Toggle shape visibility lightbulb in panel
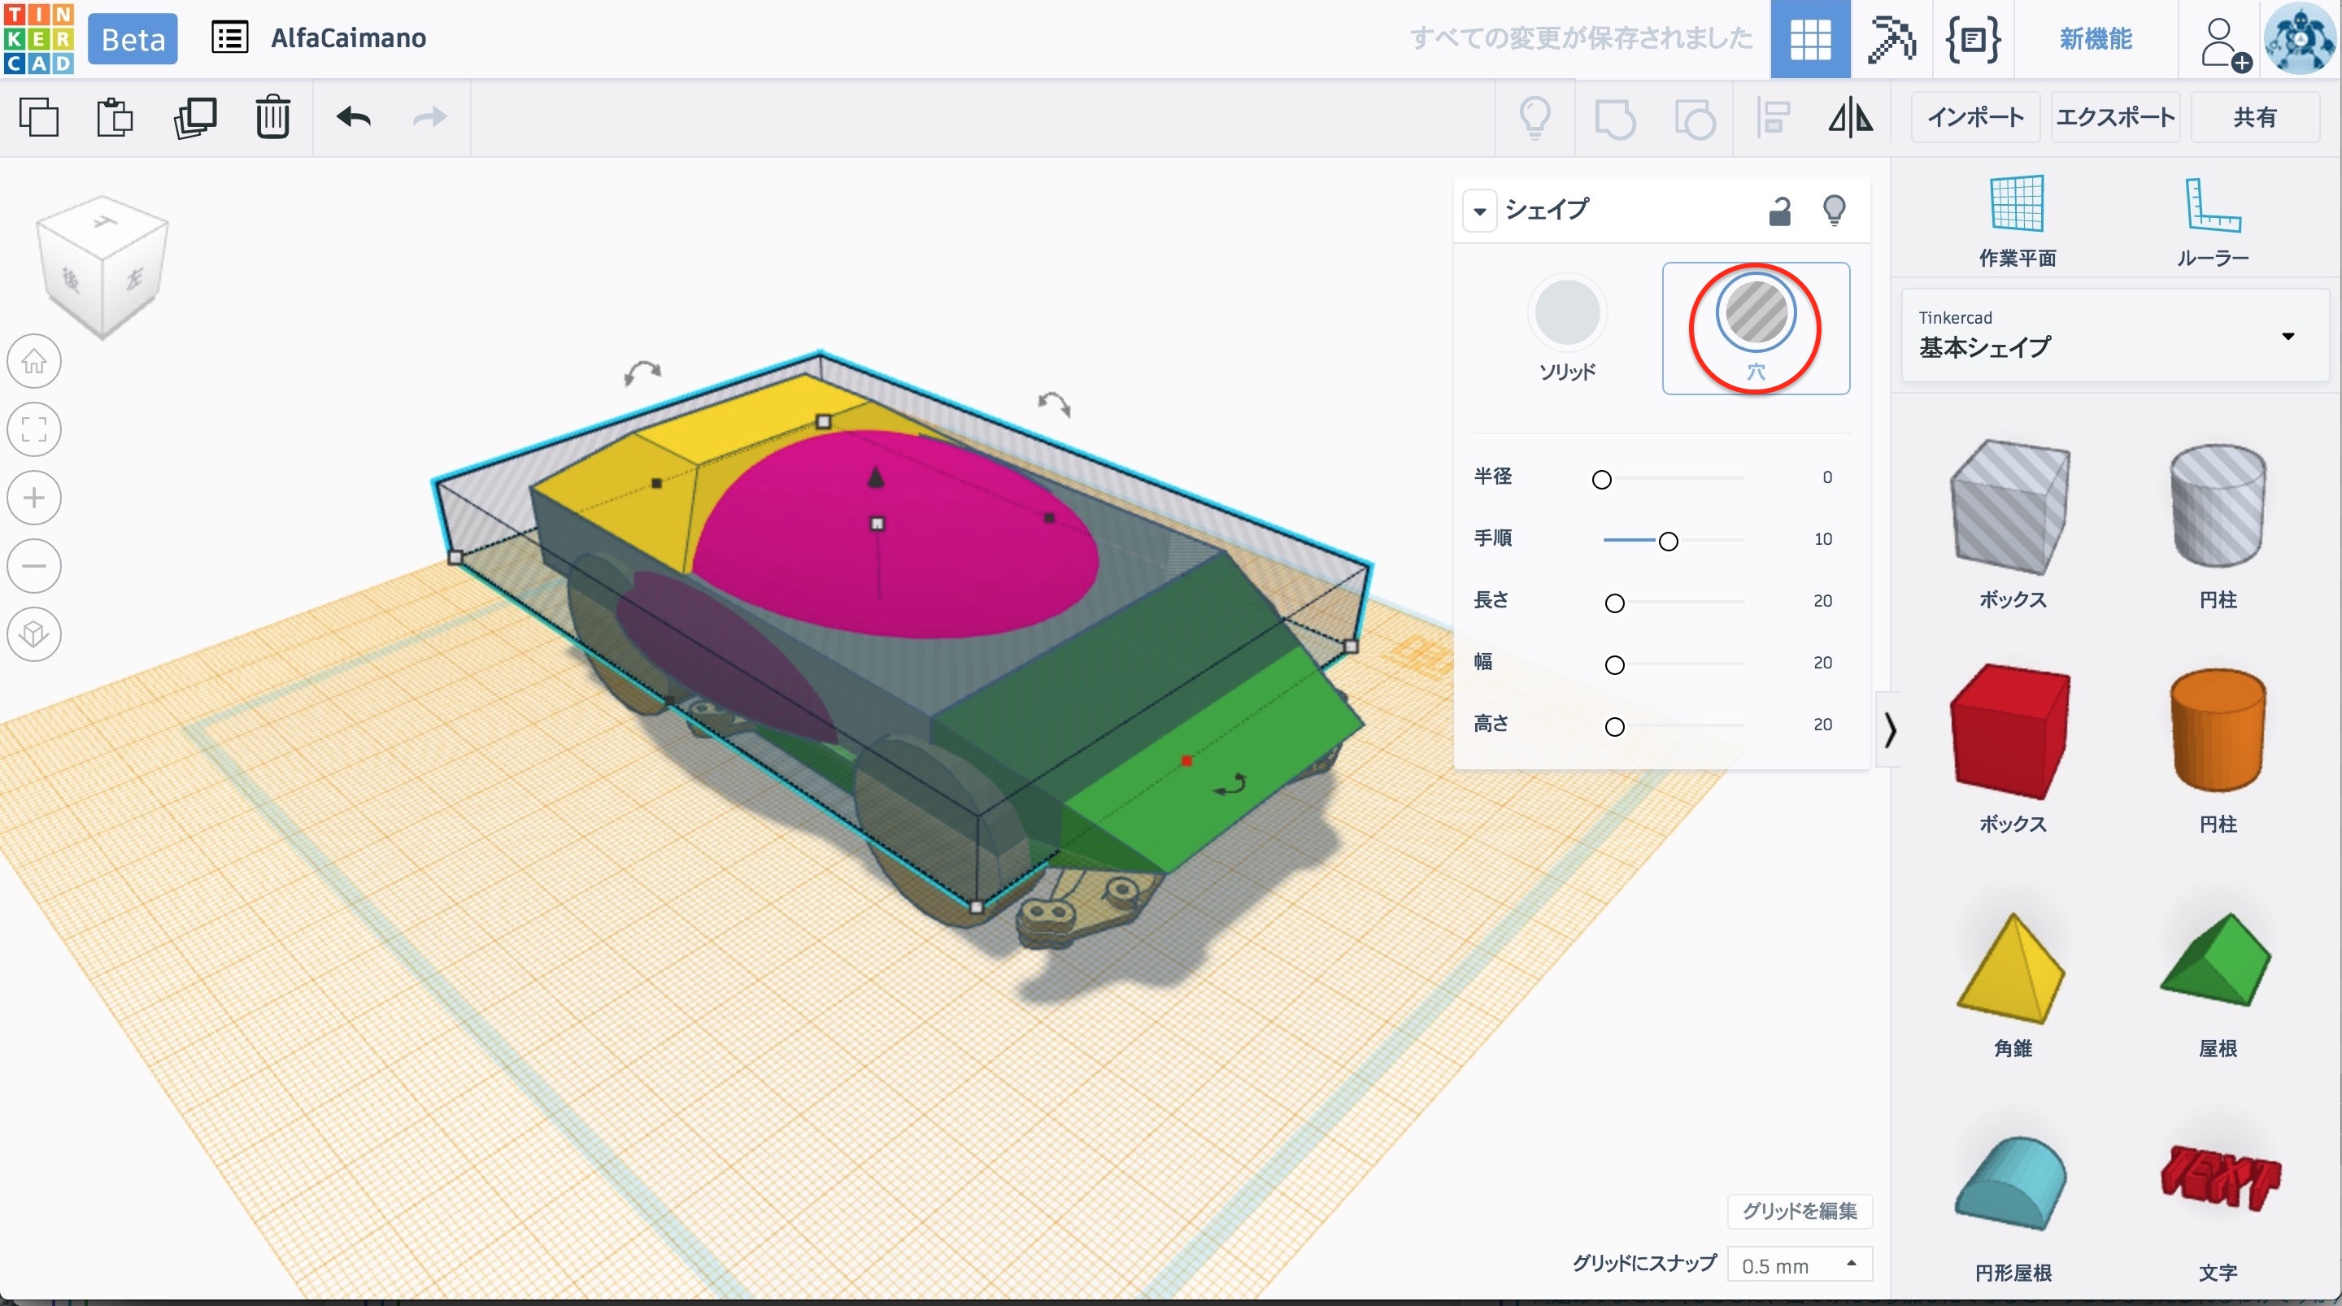 click(1834, 210)
